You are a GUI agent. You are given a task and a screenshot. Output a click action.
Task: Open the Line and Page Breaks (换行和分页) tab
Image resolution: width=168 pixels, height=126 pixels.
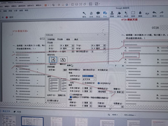tap(88, 70)
